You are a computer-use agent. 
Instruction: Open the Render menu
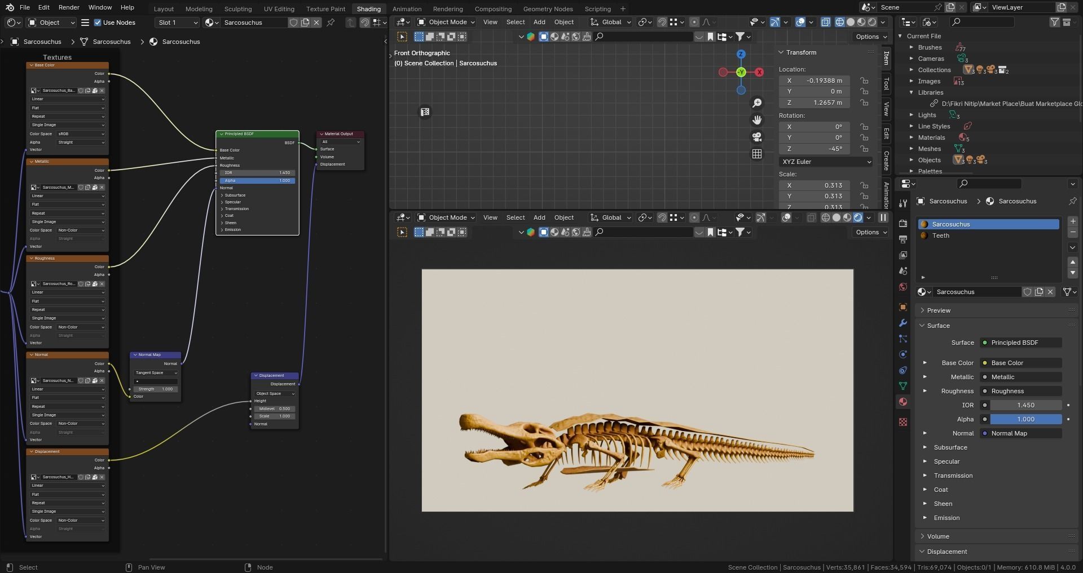tap(69, 7)
